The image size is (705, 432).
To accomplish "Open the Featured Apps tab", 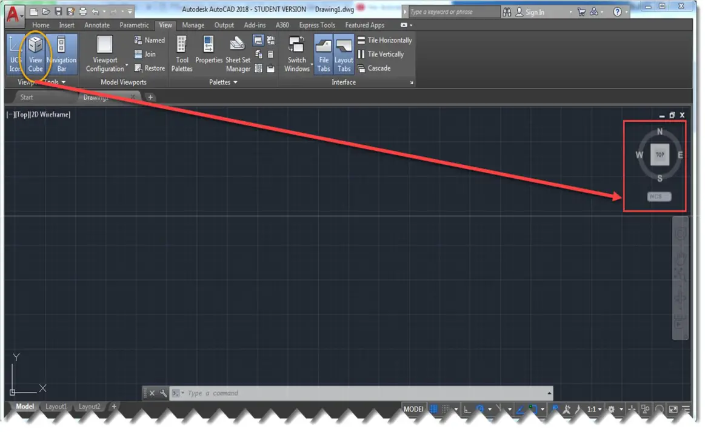I will pyautogui.click(x=365, y=25).
